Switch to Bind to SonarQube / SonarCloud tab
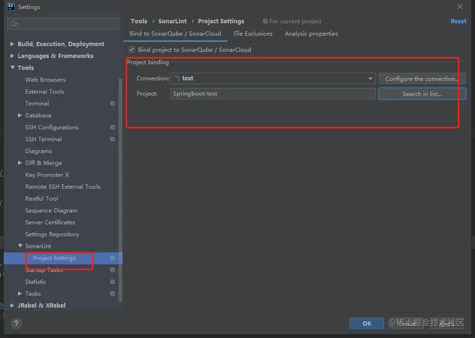The height and width of the screenshot is (338, 475). 176,34
